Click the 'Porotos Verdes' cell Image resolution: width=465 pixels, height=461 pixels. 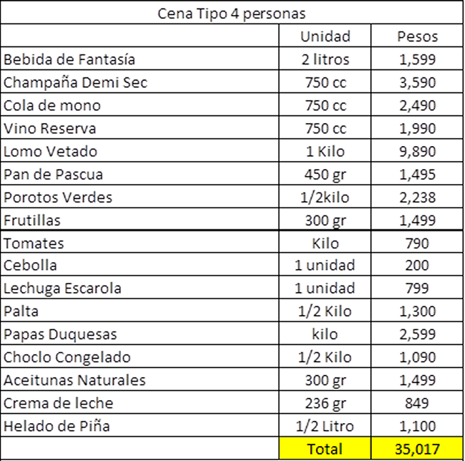[x=58, y=197]
